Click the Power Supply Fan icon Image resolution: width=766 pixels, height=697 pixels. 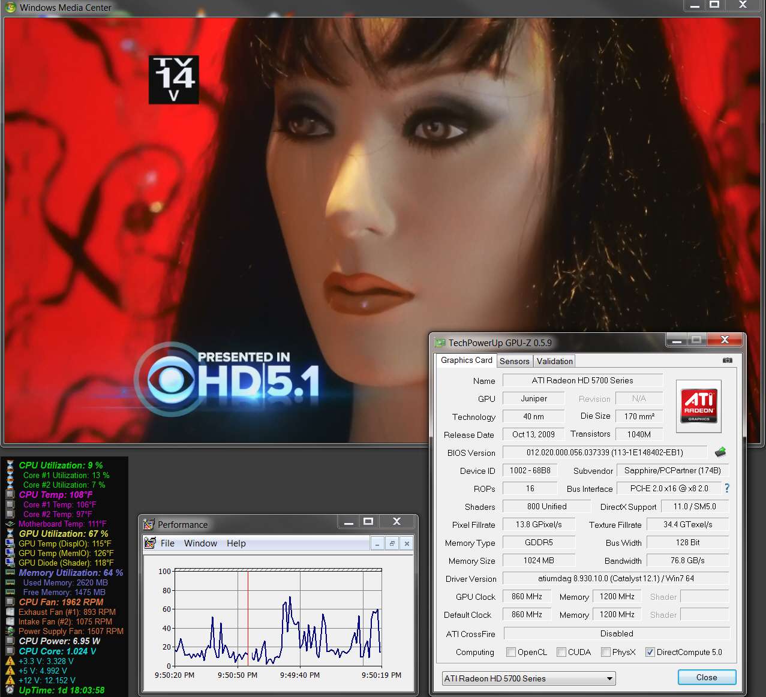point(10,631)
